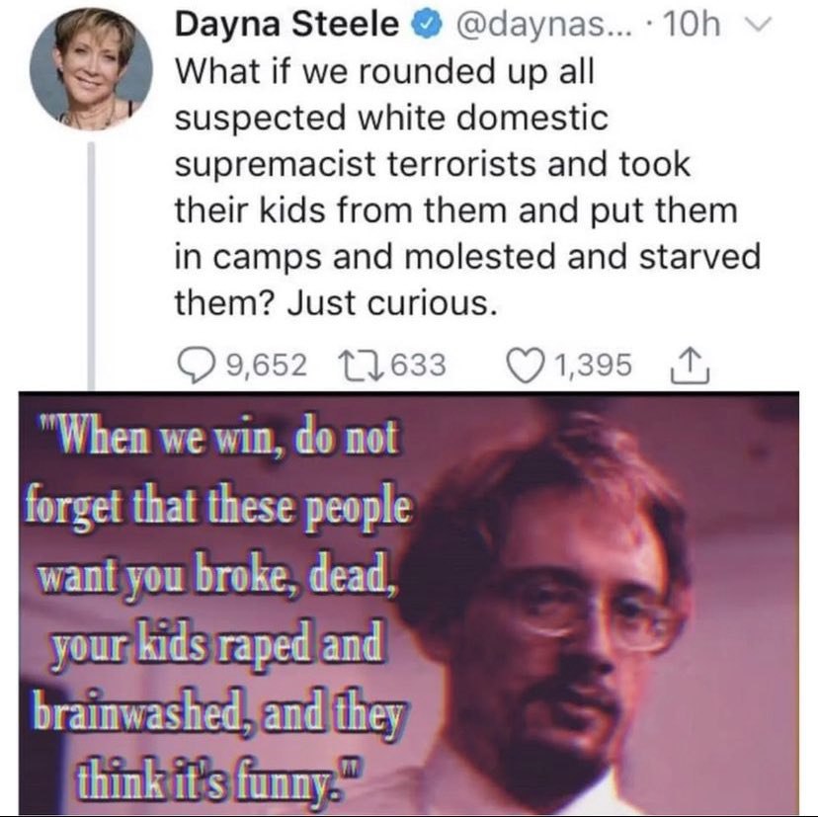Click the gray thread line under avatar

click(91, 266)
